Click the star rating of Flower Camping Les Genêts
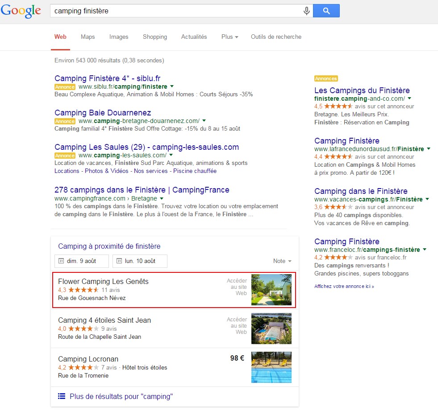Screen dimensions: 438x411 [83, 290]
